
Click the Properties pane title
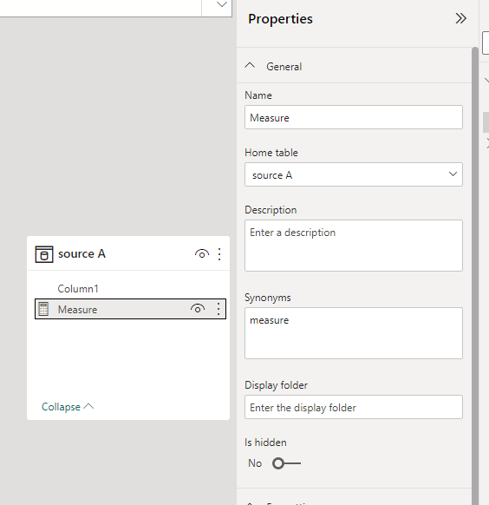pos(280,19)
